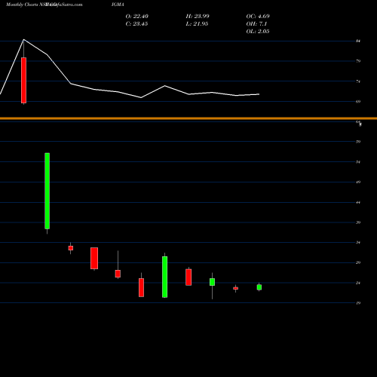Viewport: 377px width, 377px height.
Task: Click the 69 price axis label
Action: point(358,102)
